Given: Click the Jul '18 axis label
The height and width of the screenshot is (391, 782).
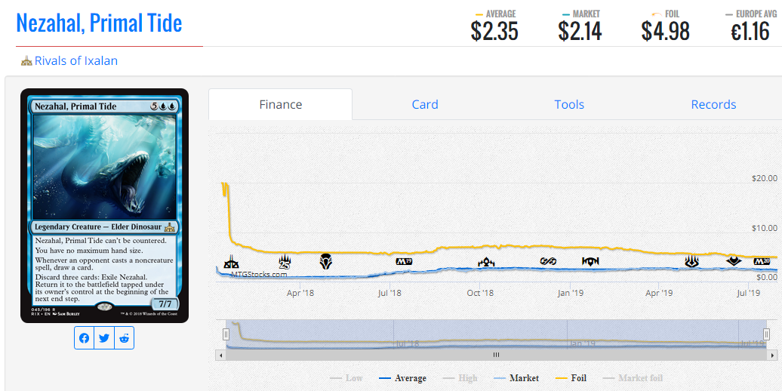Looking at the screenshot, I should [x=390, y=293].
